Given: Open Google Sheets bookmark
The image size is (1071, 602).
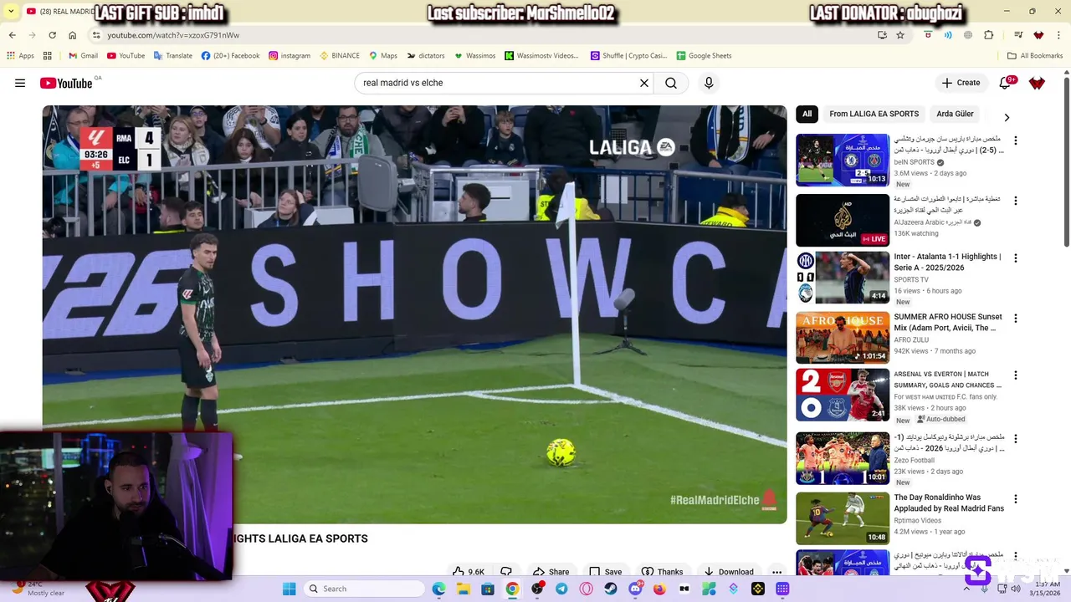Looking at the screenshot, I should pos(703,56).
